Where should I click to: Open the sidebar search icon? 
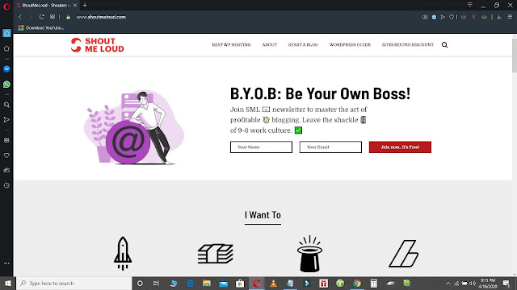coord(6,105)
